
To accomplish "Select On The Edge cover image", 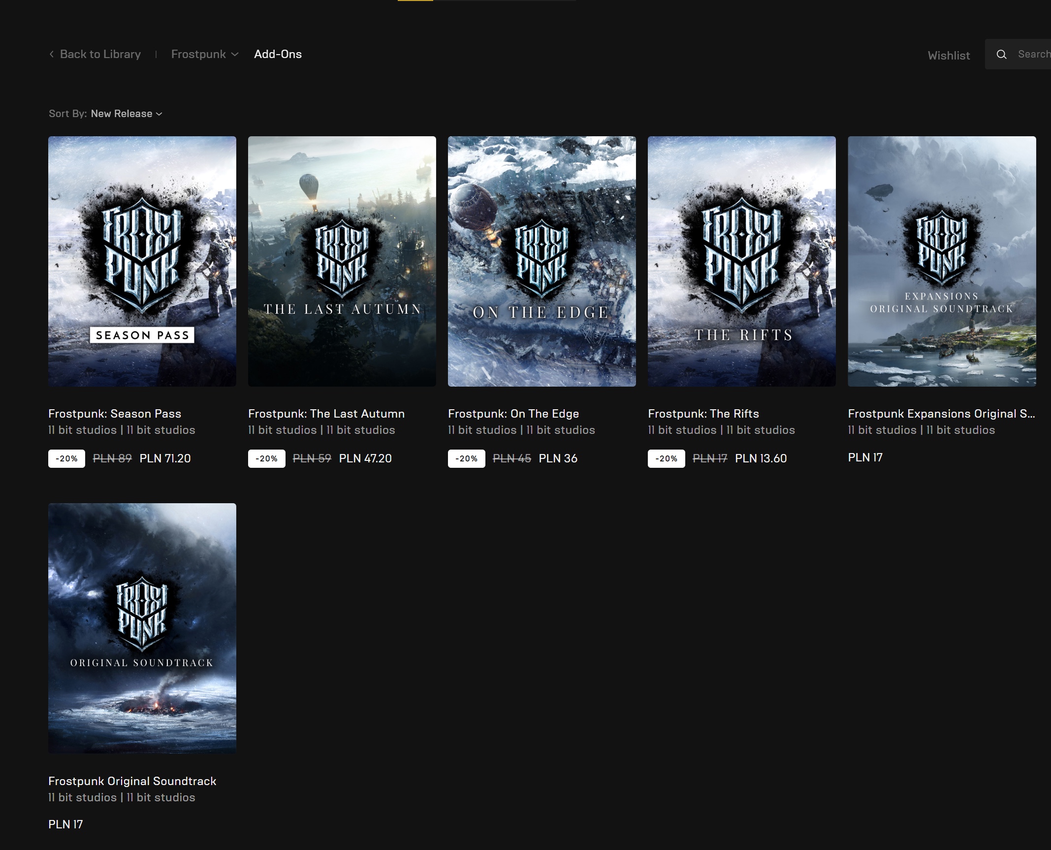I will tap(541, 261).
